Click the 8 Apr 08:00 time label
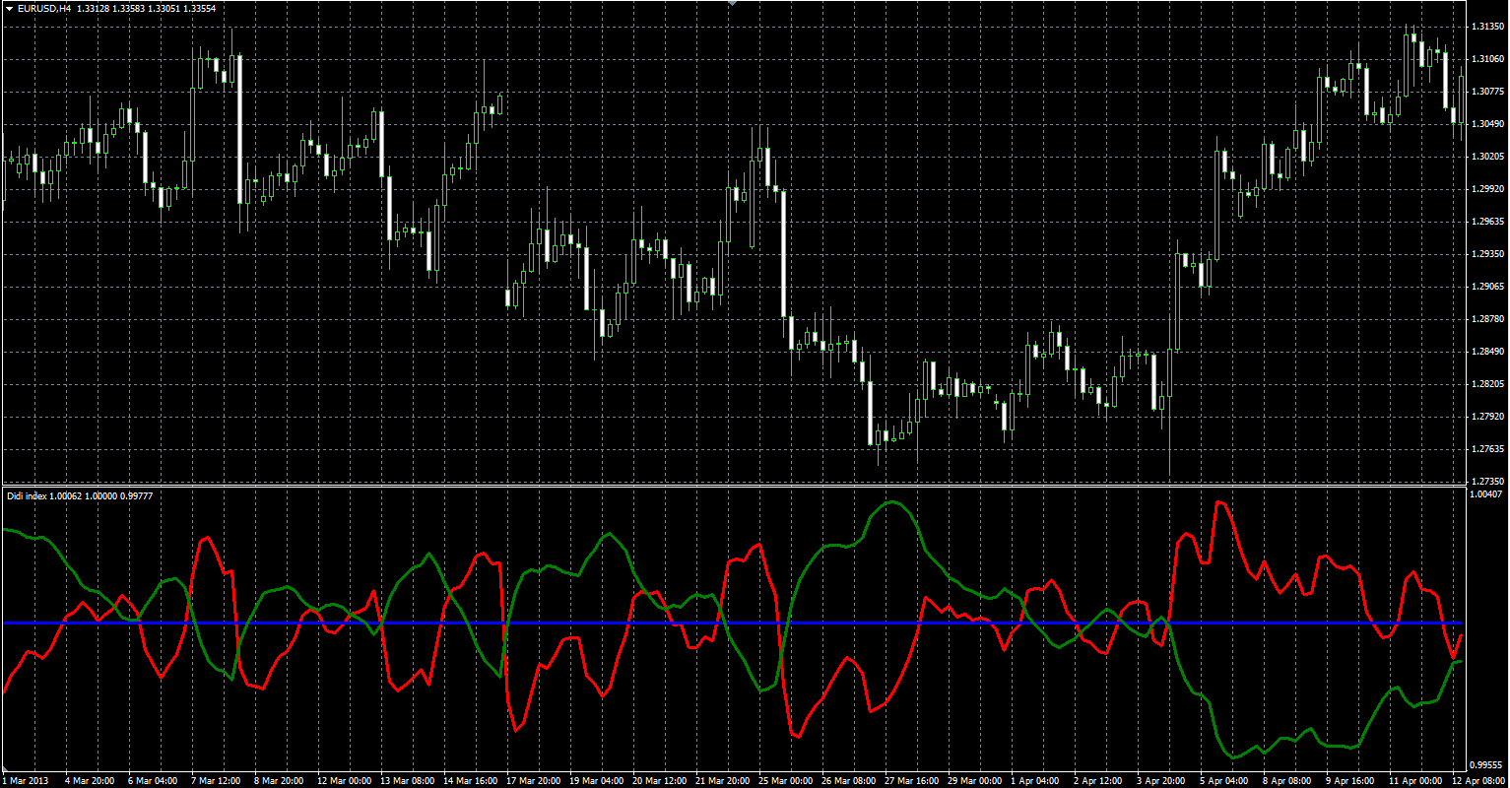This screenshot has width=1510, height=788. pos(1286,781)
